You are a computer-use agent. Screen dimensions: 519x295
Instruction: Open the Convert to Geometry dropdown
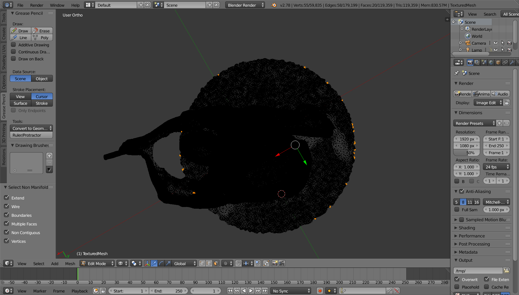pyautogui.click(x=31, y=128)
